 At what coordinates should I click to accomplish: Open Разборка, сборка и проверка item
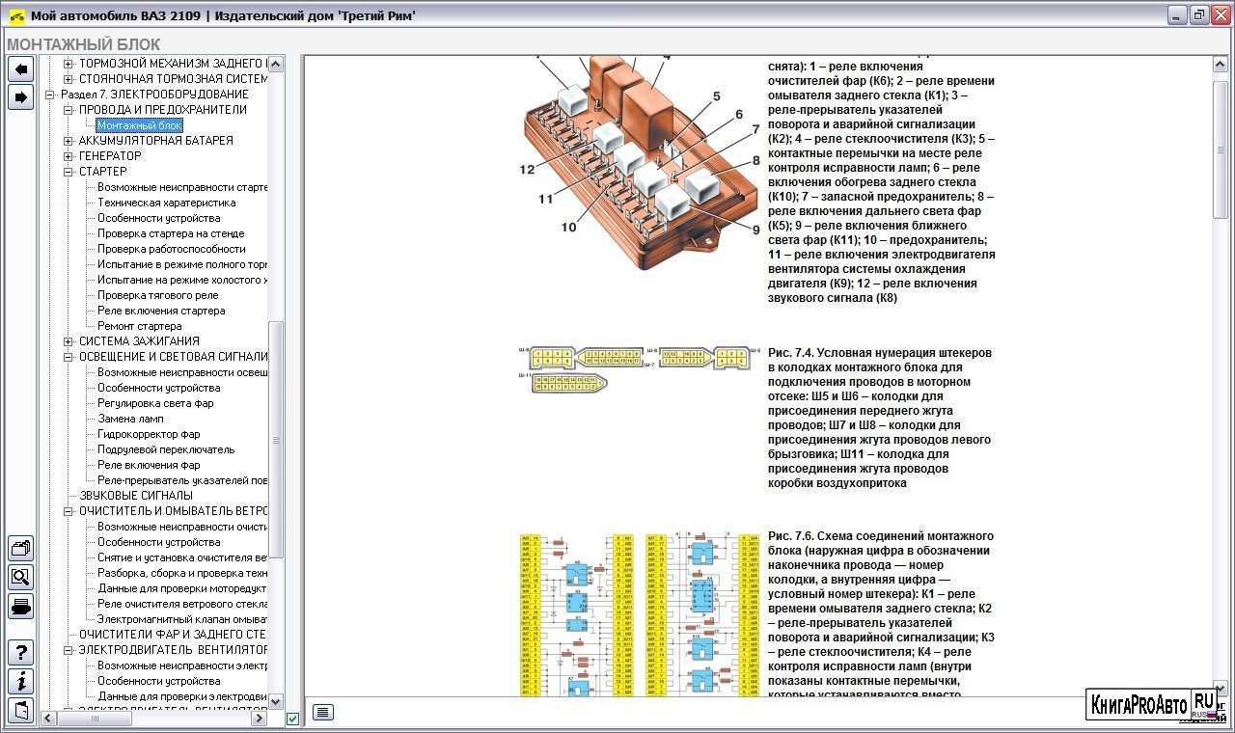[x=182, y=573]
